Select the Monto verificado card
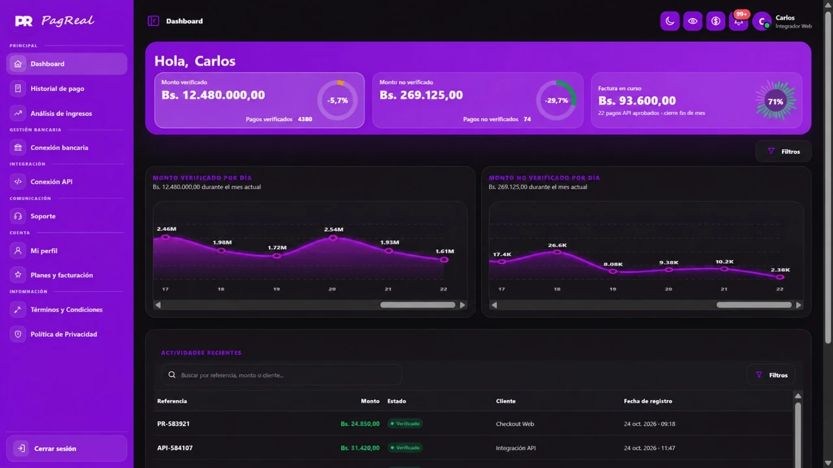 (259, 100)
